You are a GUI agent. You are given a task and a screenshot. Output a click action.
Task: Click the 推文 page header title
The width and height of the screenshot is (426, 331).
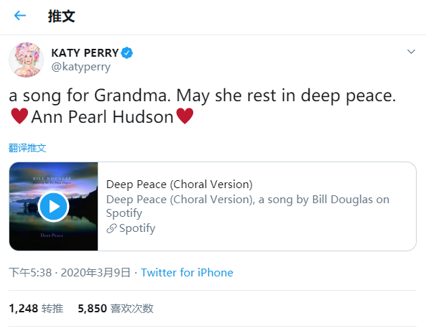(61, 16)
